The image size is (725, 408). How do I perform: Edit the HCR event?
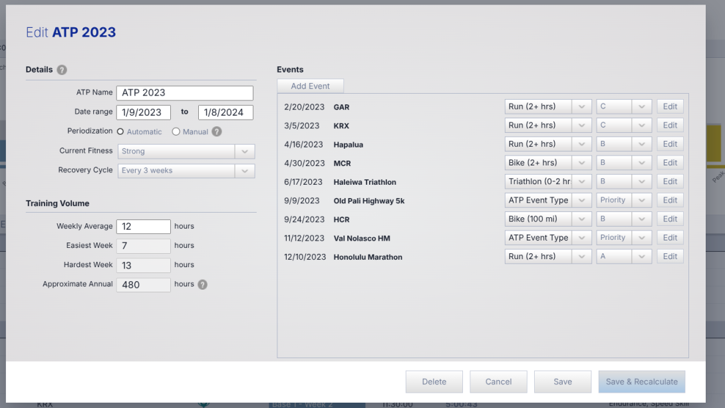click(x=670, y=219)
